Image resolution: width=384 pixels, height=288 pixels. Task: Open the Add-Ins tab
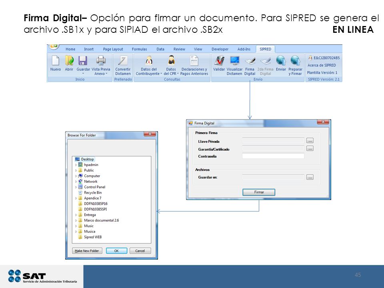click(244, 49)
